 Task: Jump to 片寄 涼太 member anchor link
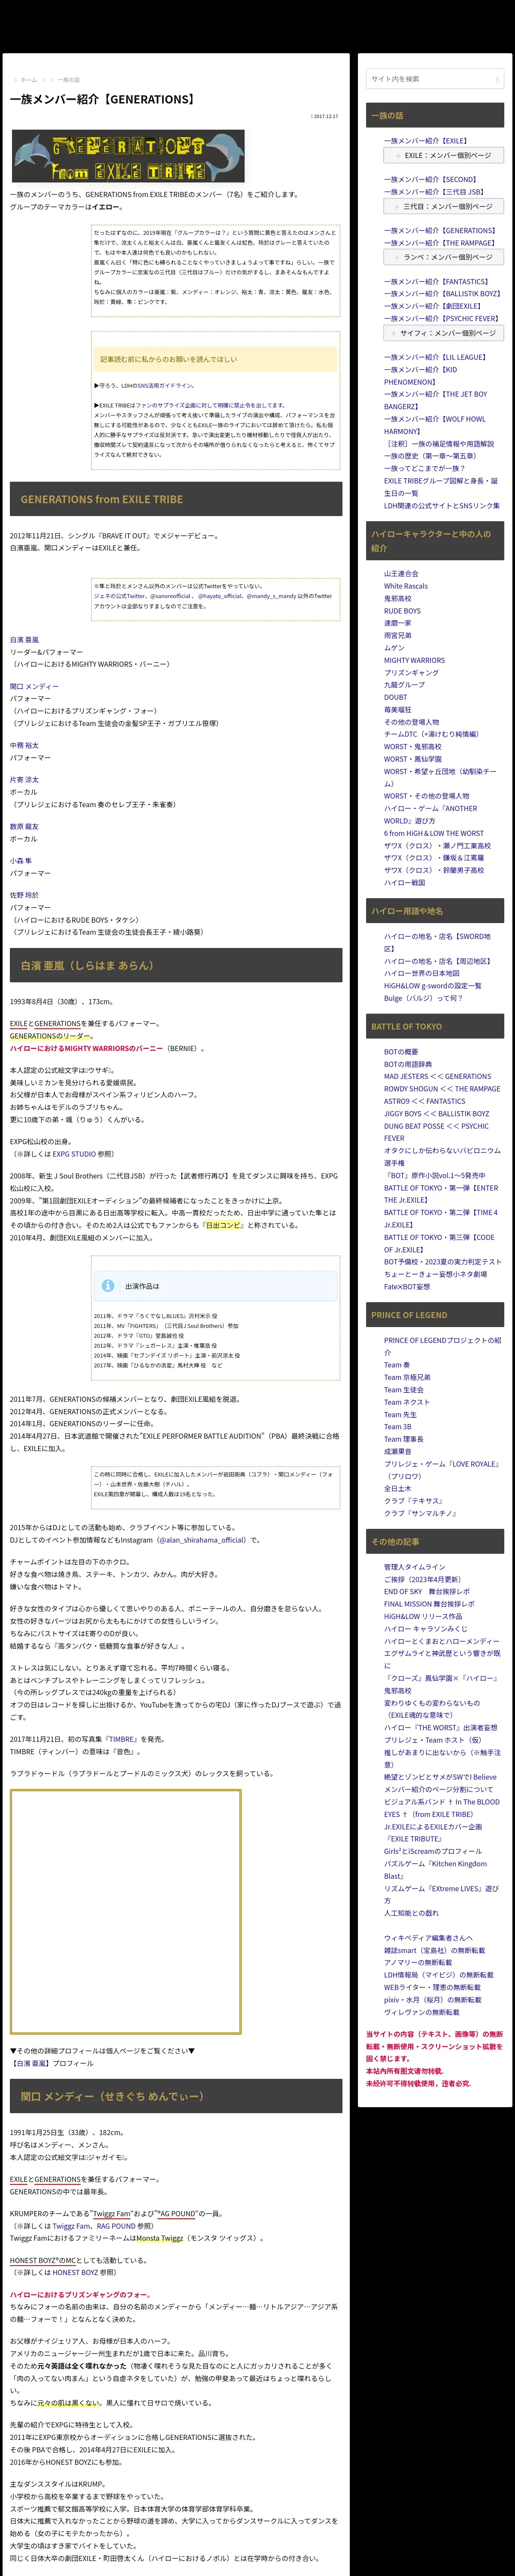pos(24,780)
